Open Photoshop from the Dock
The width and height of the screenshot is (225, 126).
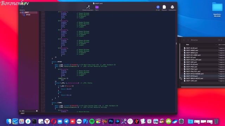111,121
